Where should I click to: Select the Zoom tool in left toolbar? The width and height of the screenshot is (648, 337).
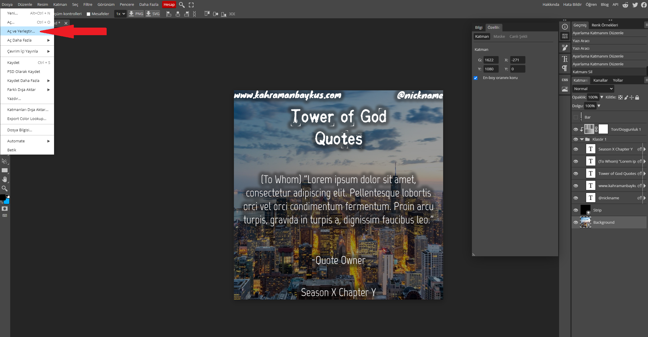[5, 188]
